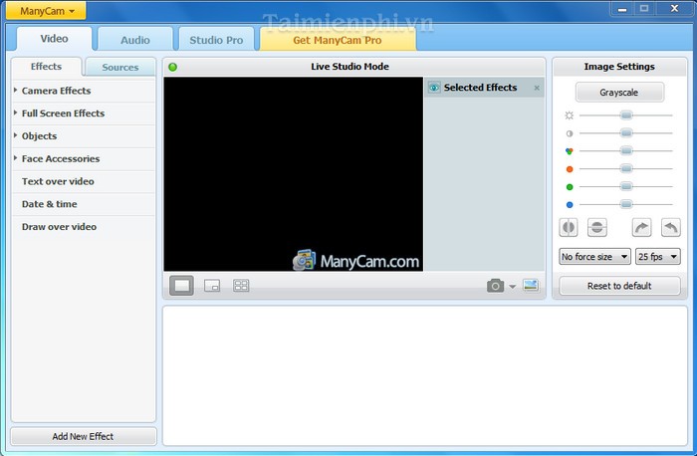Open the No force size dropdown
Viewport: 697px width, 456px height.
[x=594, y=257]
